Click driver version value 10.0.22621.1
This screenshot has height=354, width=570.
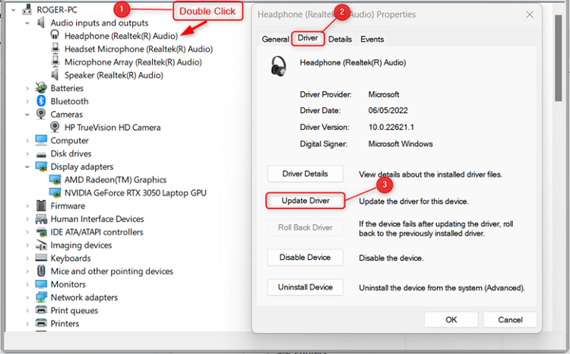click(x=391, y=127)
